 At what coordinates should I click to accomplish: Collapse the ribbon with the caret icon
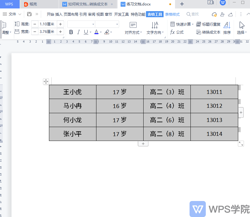(x=248, y=14)
